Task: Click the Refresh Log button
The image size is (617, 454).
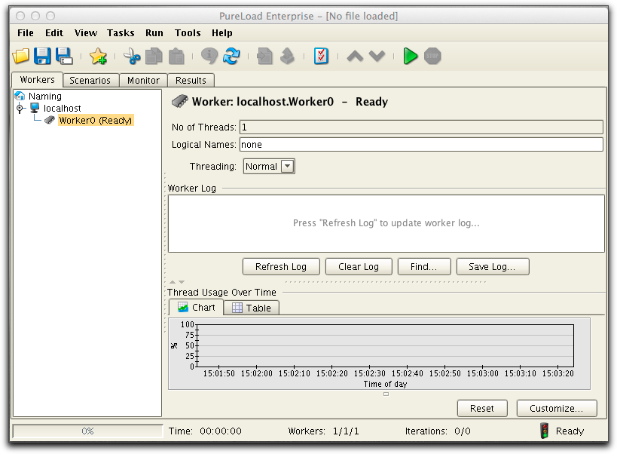Action: [x=281, y=266]
